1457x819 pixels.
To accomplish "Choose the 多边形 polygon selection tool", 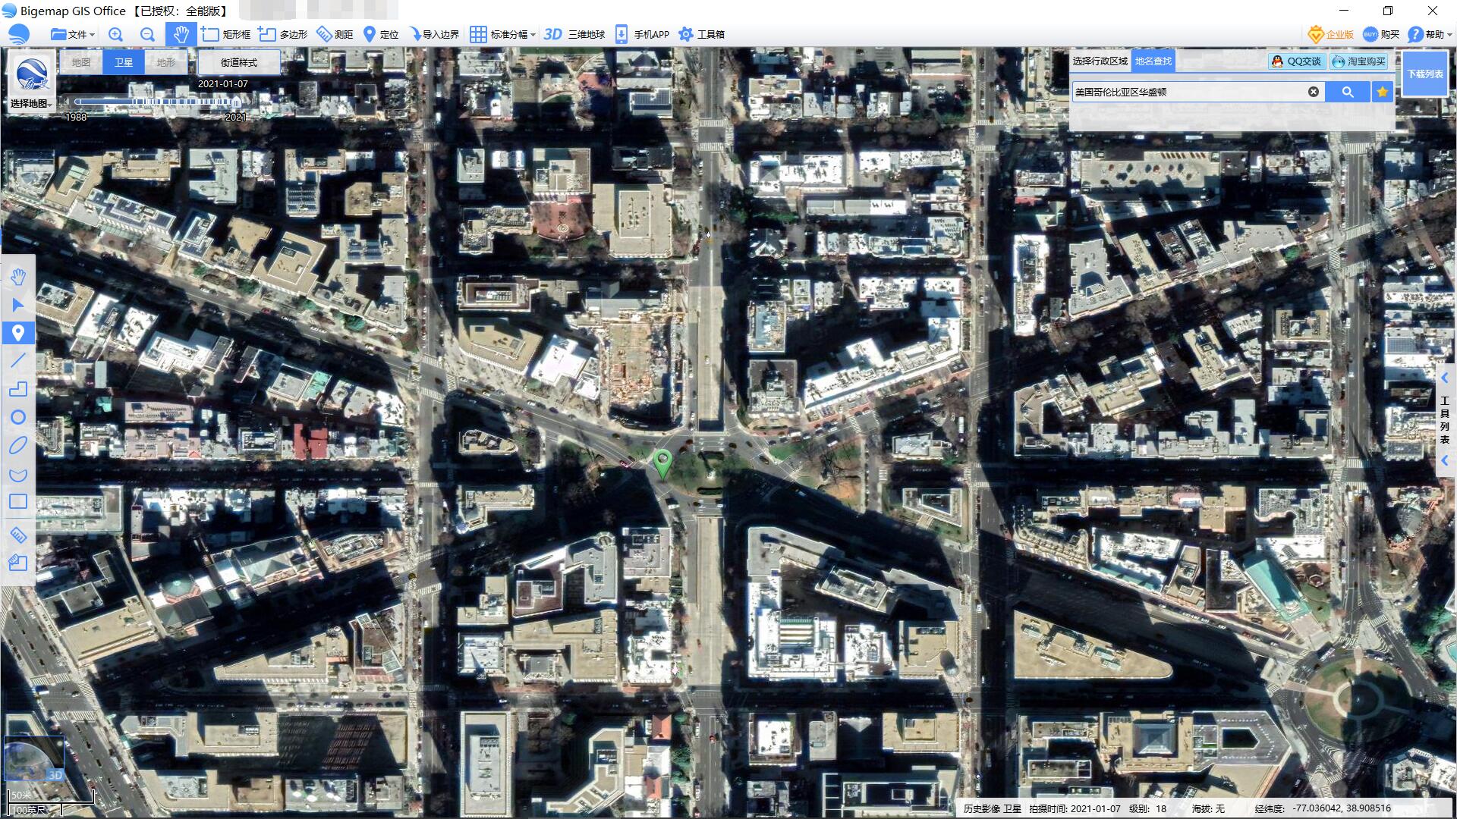I will pyautogui.click(x=283, y=34).
